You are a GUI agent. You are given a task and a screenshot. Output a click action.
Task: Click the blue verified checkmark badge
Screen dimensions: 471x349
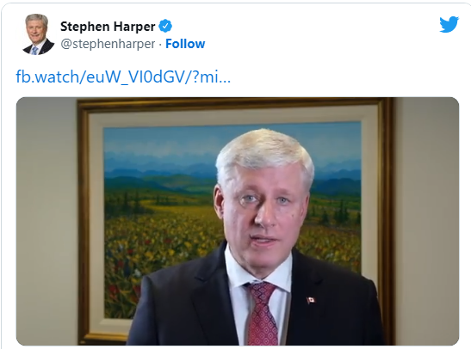[165, 26]
